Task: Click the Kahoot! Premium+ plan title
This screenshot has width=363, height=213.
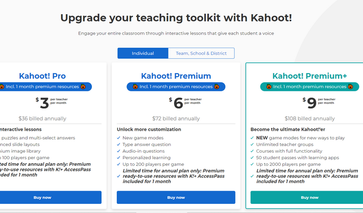Action: [x=310, y=76]
